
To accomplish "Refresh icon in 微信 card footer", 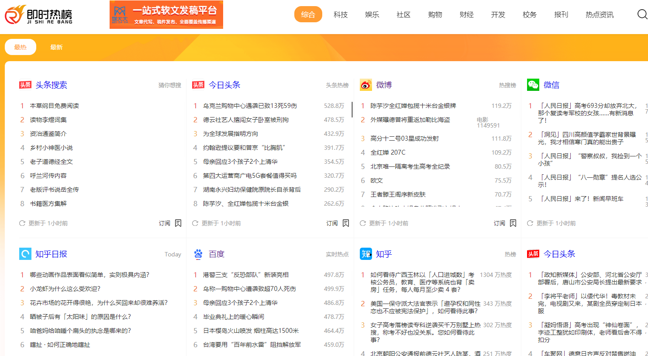I will pyautogui.click(x=530, y=223).
